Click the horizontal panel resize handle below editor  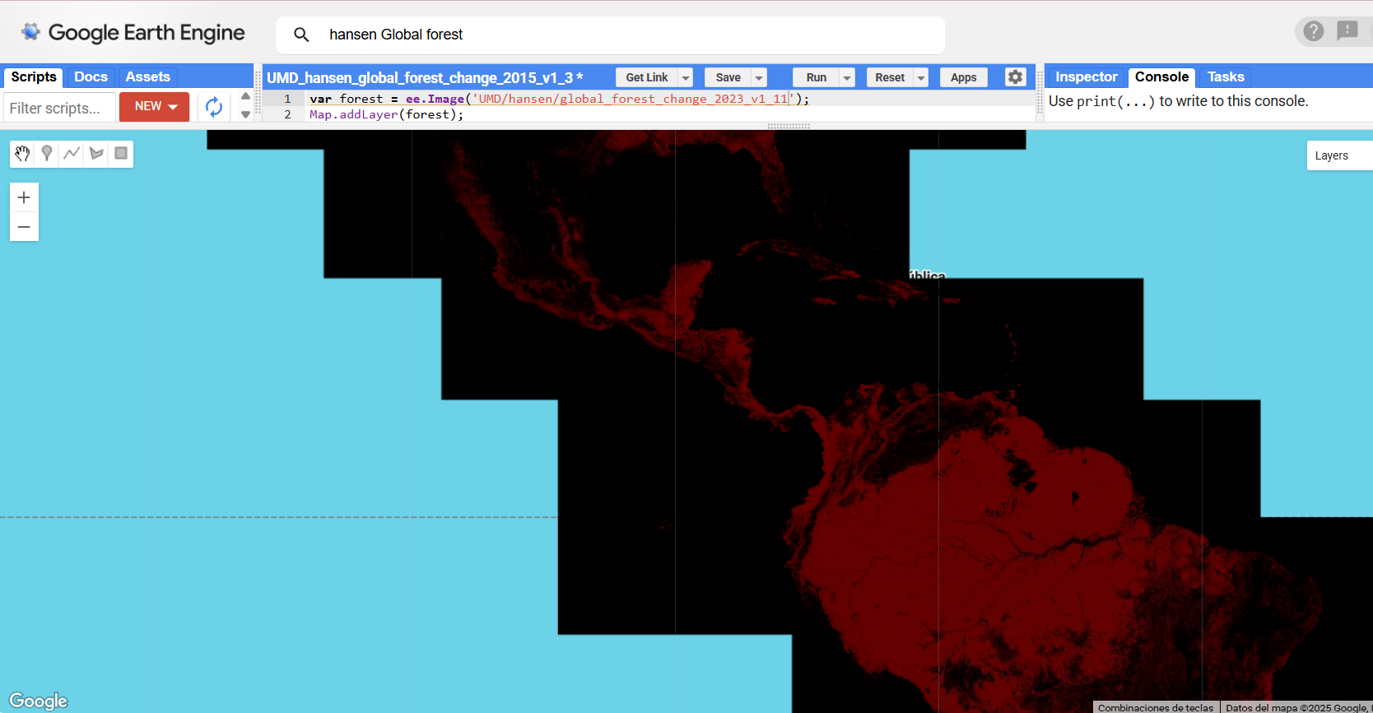point(789,126)
